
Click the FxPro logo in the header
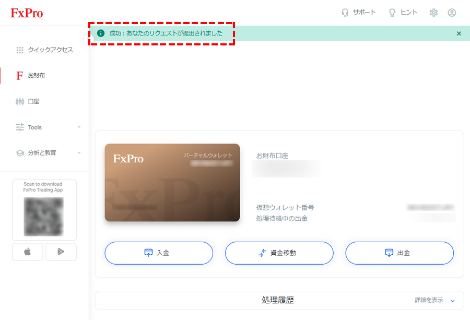click(x=27, y=13)
